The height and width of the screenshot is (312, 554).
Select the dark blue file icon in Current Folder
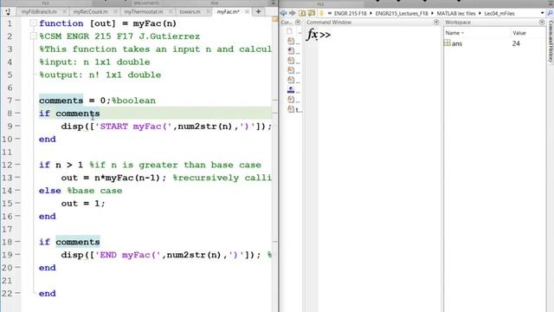tap(291, 89)
